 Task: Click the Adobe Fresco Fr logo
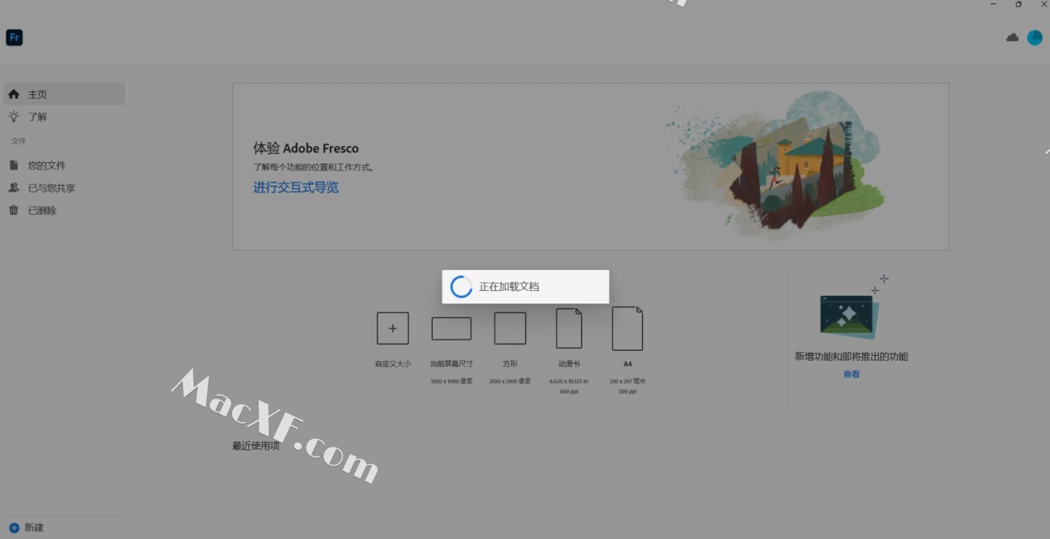[14, 37]
